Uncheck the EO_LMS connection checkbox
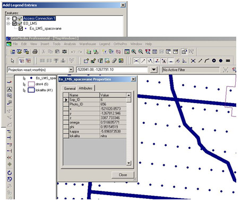The width and height of the screenshot is (241, 202). coord(14,23)
